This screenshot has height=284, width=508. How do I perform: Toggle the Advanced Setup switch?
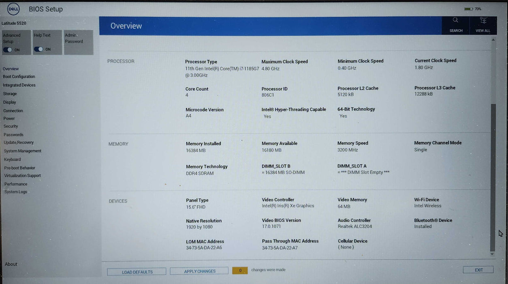coord(8,50)
